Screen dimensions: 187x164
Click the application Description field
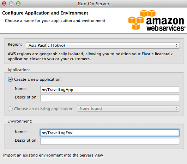pyautogui.click(x=110, y=98)
